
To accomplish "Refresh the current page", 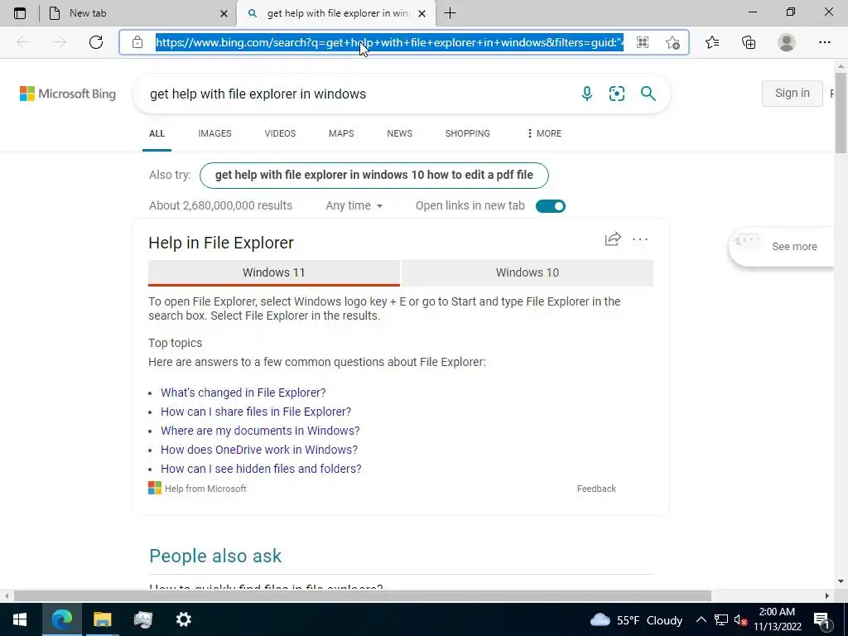I will (x=96, y=42).
